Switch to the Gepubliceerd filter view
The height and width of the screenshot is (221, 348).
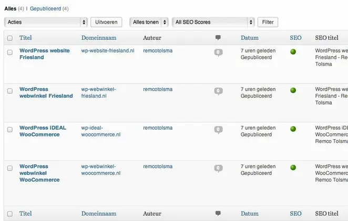coord(49,8)
